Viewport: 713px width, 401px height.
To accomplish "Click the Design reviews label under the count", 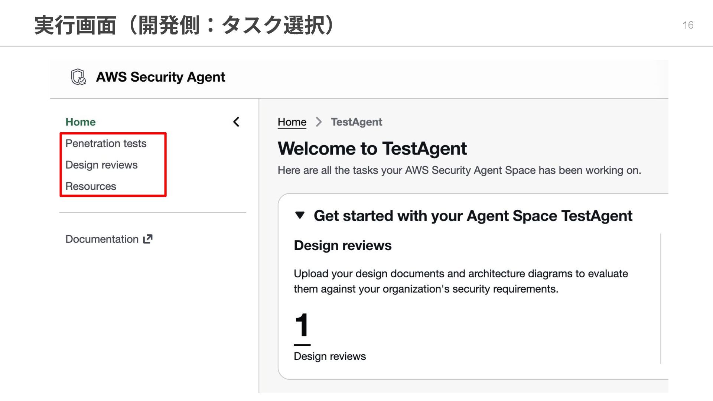I will tap(329, 356).
